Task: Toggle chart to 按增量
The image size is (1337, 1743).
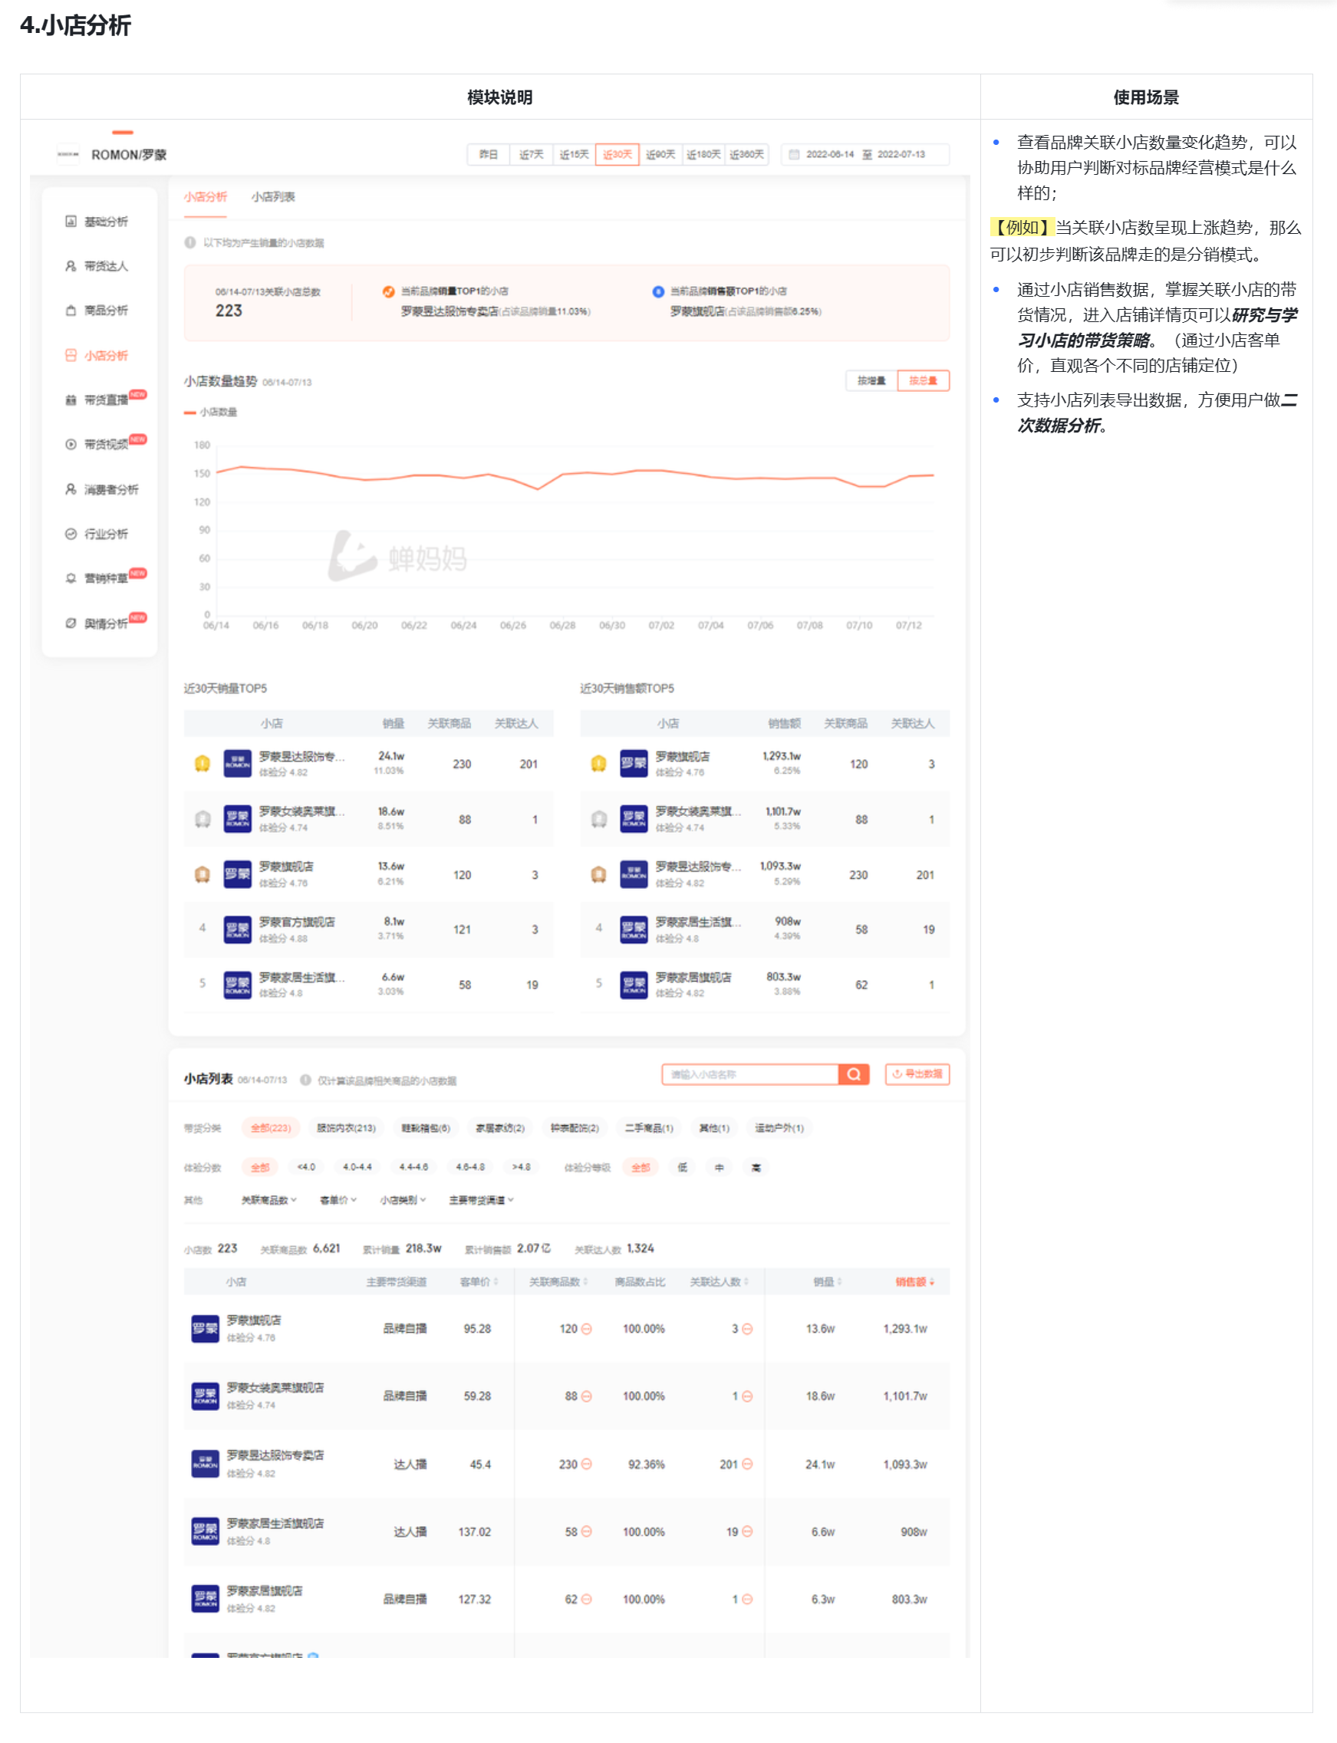Action: 871,381
